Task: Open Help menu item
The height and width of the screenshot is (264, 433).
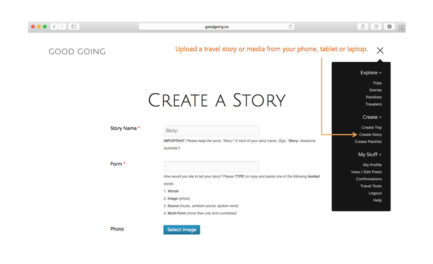Action: click(377, 200)
